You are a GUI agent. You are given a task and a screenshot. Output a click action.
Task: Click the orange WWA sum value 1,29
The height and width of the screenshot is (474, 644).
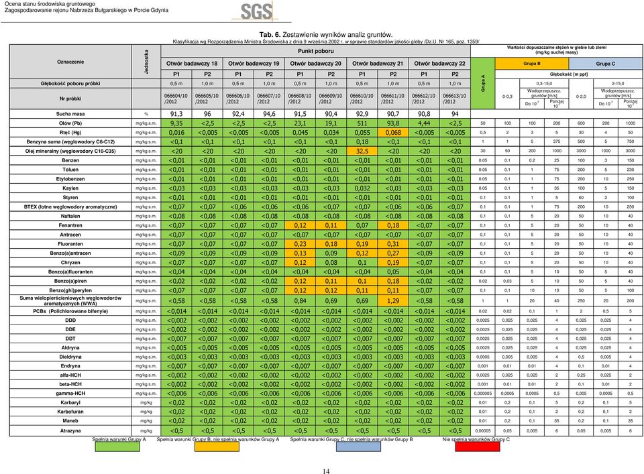[x=393, y=301]
